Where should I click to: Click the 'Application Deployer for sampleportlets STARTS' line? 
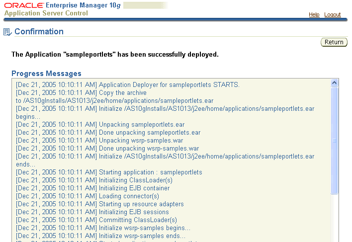pos(128,85)
